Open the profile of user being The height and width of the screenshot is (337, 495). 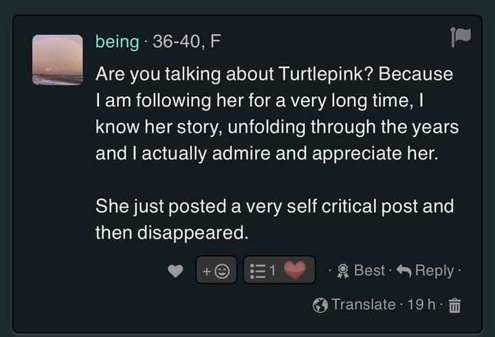pyautogui.click(x=117, y=41)
